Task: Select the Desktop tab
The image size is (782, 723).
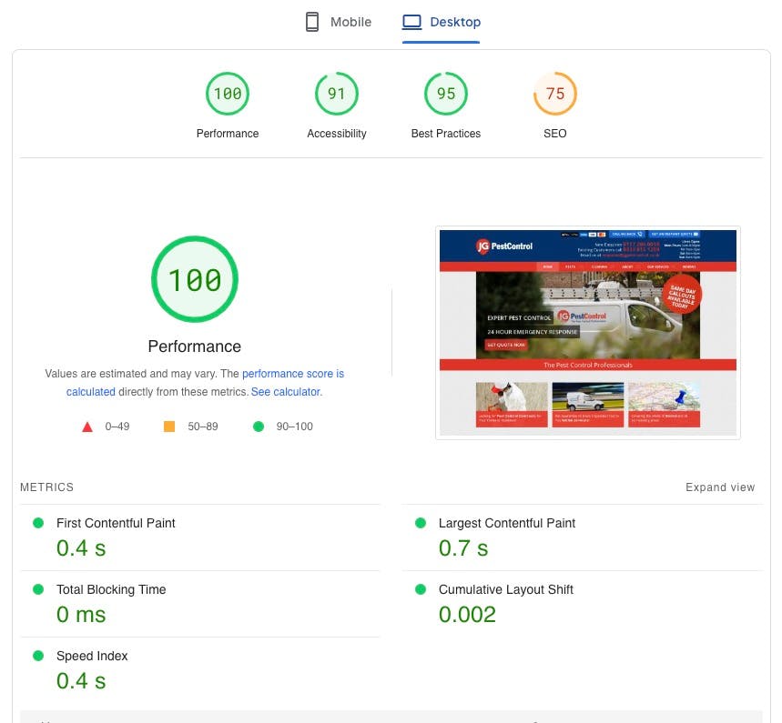Action: click(441, 22)
